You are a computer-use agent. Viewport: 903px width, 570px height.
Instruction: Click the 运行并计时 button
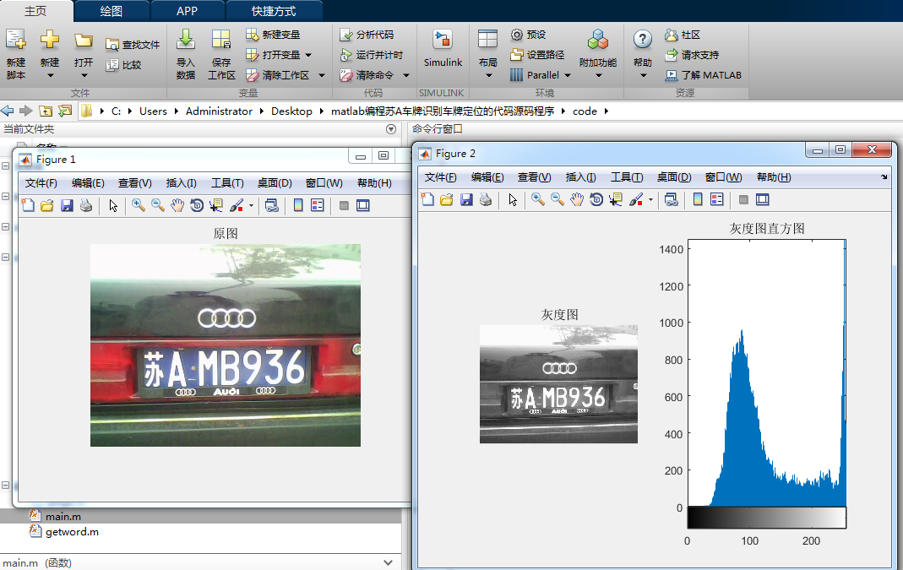tap(372, 55)
